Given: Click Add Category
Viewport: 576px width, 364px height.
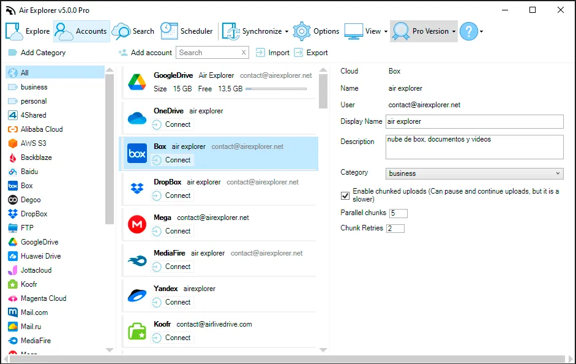Looking at the screenshot, I should (x=37, y=53).
